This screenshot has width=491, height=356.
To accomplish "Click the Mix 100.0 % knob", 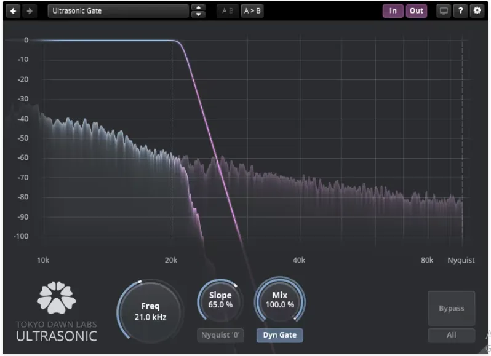I will click(279, 300).
